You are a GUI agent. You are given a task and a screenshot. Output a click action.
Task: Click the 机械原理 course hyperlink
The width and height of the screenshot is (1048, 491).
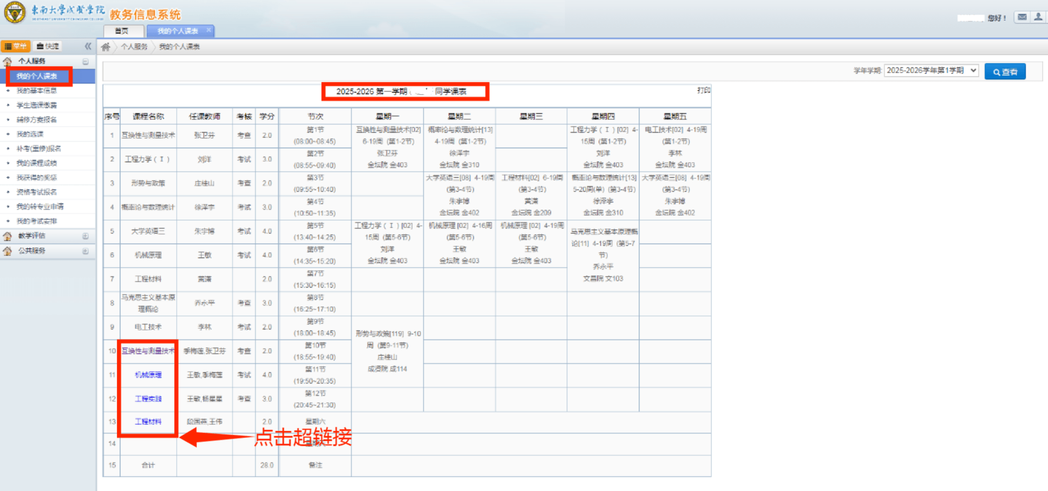pos(148,375)
